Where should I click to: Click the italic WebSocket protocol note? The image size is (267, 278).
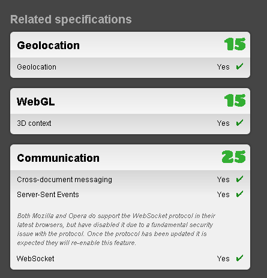116,229
